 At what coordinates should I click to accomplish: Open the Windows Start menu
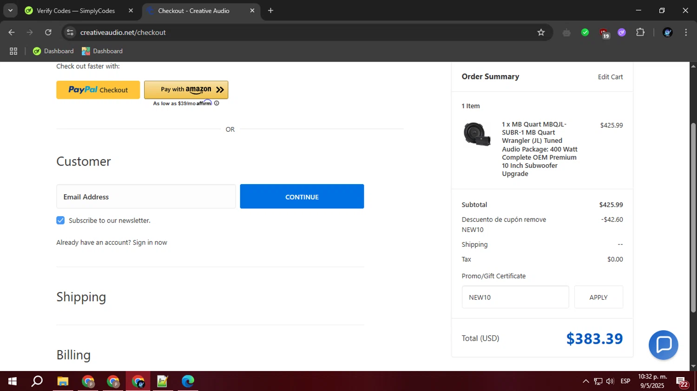point(13,381)
